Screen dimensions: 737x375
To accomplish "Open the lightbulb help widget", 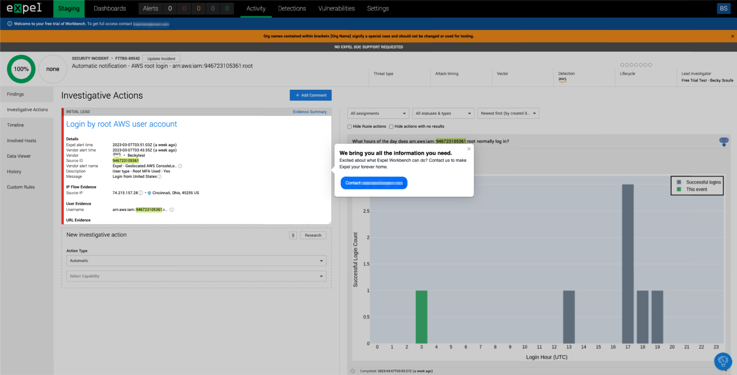I will click(x=723, y=361).
